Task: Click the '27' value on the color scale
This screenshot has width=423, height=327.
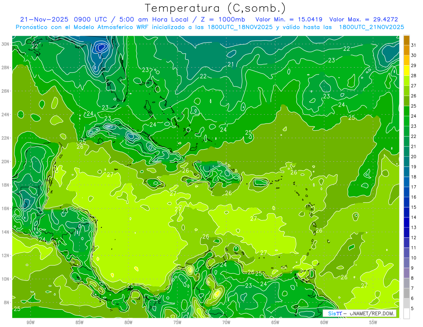Action: [x=413, y=86]
